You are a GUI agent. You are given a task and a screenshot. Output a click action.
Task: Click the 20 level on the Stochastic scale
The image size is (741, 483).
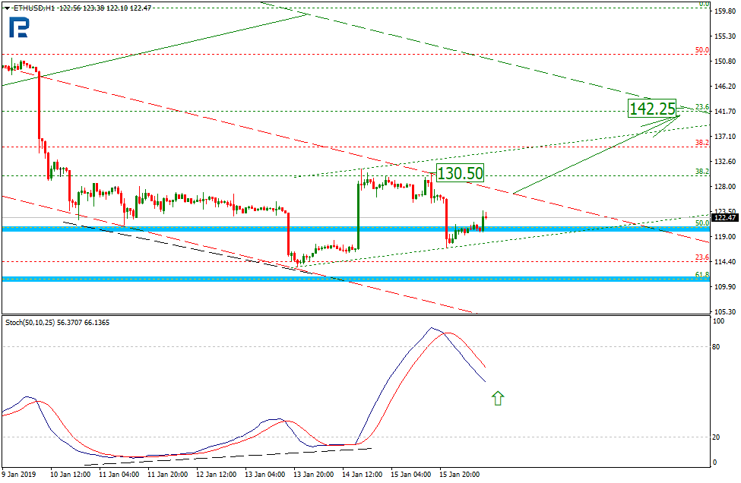coord(715,437)
